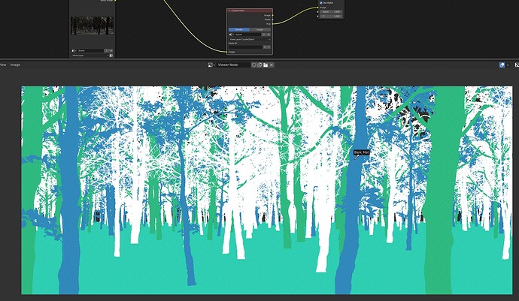Open image file with the folder icon
Image resolution: width=519 pixels, height=301 pixels.
pyautogui.click(x=266, y=65)
